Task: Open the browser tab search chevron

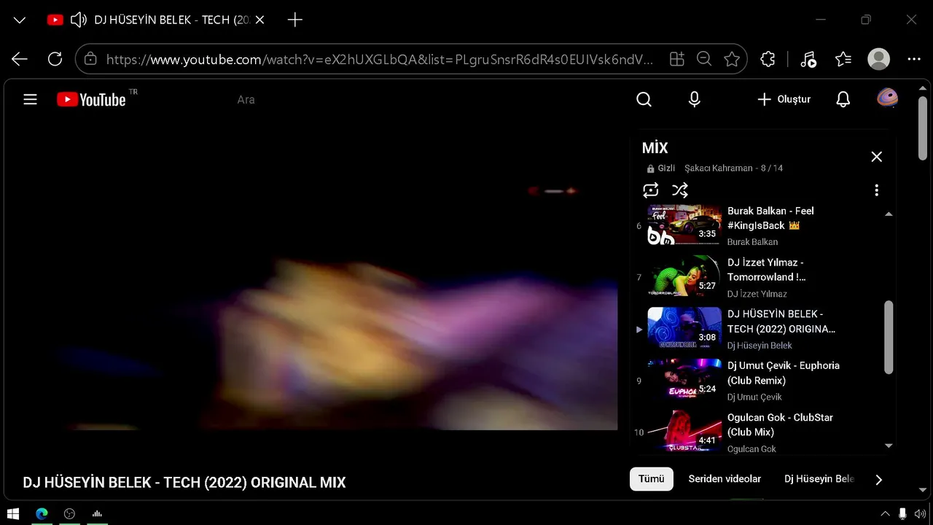Action: coord(20,20)
